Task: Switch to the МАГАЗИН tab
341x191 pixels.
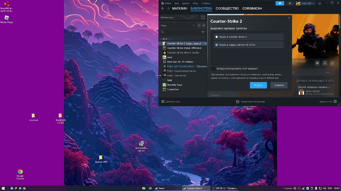Action: [x=180, y=8]
